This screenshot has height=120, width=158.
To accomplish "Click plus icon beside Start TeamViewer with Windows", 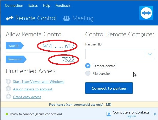I will (8, 81).
